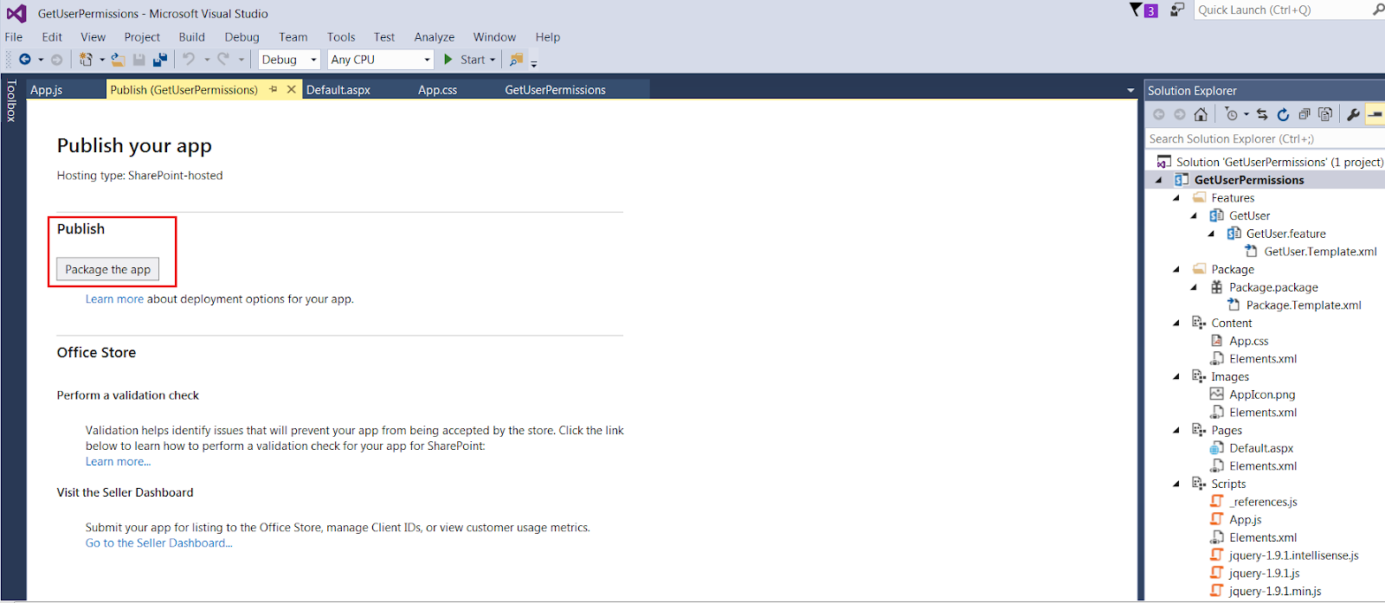Collapse the Scripts folder node
Screen dimensions: 1385x603
(x=1176, y=484)
